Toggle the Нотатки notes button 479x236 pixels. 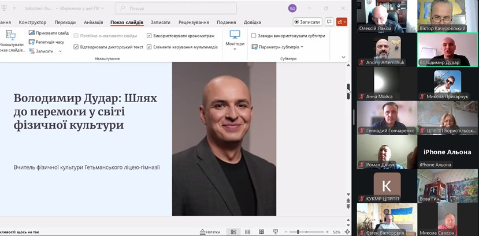pyautogui.click(x=210, y=232)
